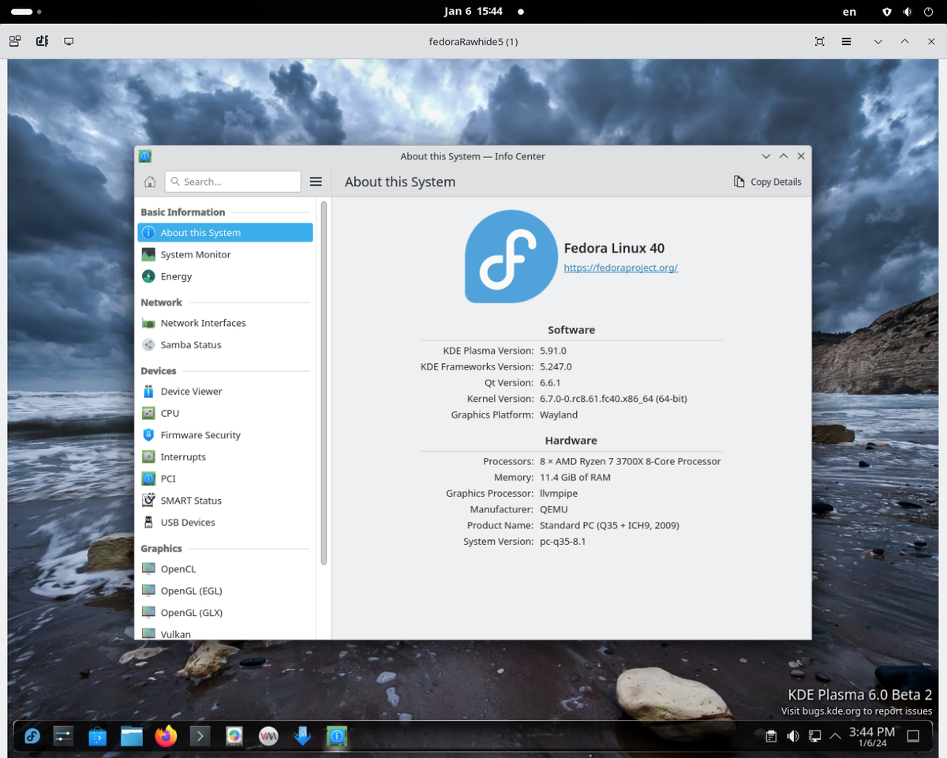This screenshot has height=758, width=947.
Task: Click the Memory value 11.4 GiB of RAM
Action: point(575,477)
